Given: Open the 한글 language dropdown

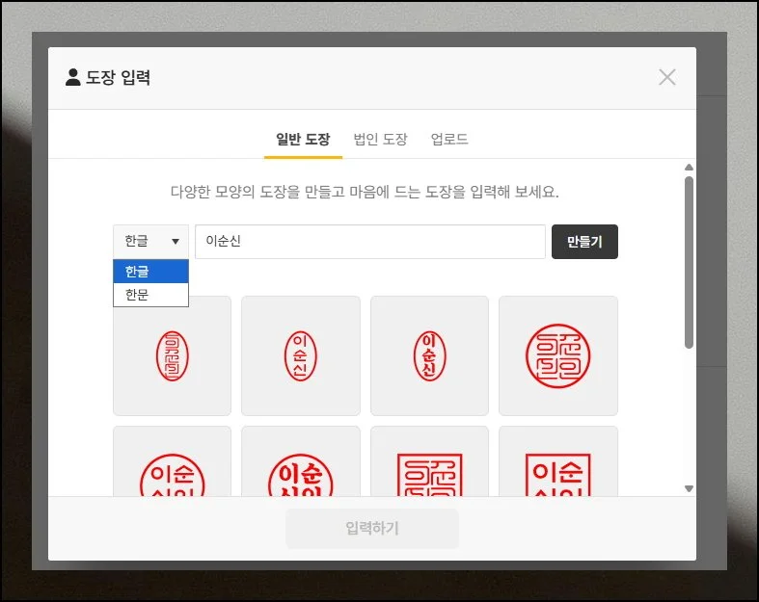Looking at the screenshot, I should [150, 241].
